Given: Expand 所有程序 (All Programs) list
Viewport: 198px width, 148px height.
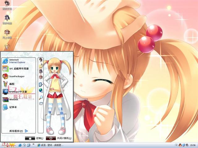Looking at the screenshot, I should tap(19, 131).
